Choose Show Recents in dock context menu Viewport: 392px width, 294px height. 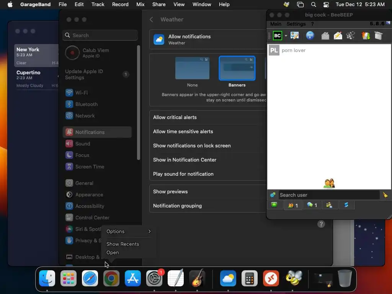[122, 244]
